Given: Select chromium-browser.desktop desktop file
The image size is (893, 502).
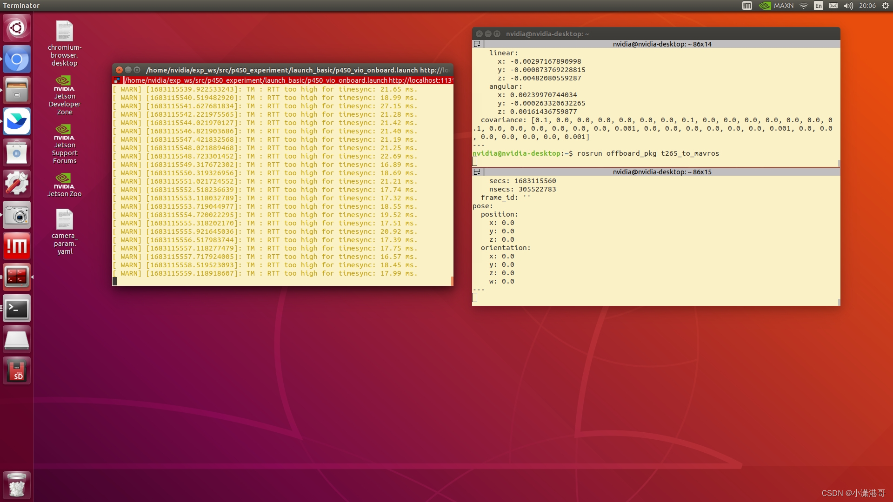Looking at the screenshot, I should tap(65, 43).
